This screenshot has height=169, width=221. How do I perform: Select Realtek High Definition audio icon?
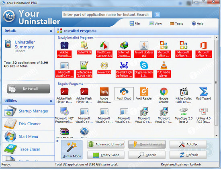click(x=124, y=65)
